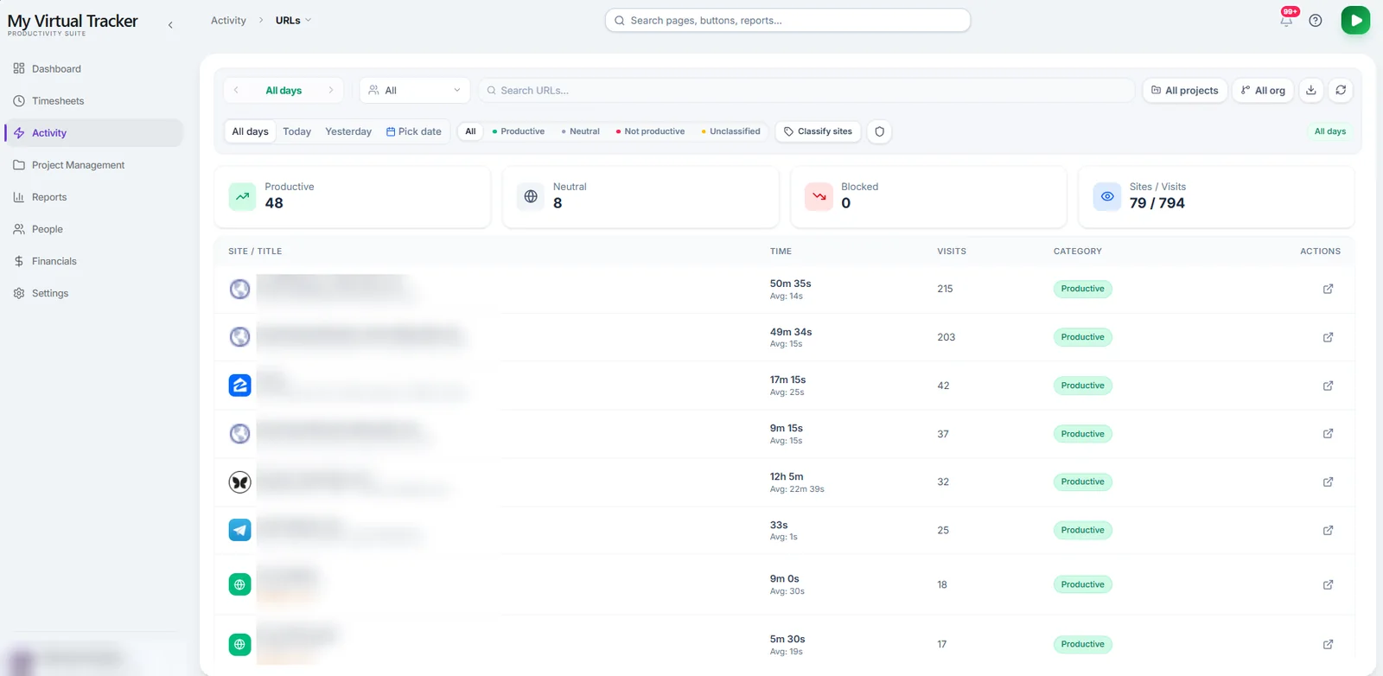Open Settings in the sidebar
This screenshot has height=676, width=1383.
[x=93, y=293]
